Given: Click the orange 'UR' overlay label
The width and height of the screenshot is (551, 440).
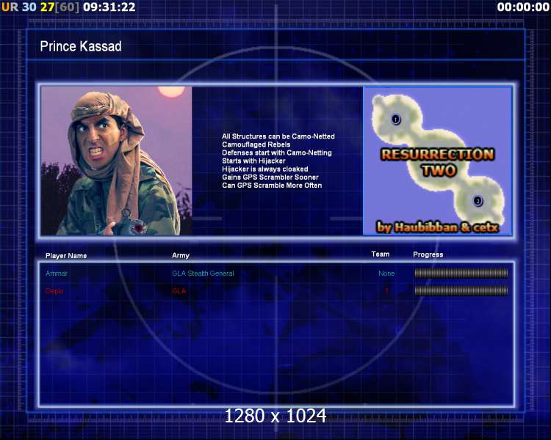Looking at the screenshot, I should (10, 7).
